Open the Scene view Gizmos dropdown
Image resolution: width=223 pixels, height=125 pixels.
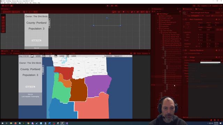[x=147, y=12]
